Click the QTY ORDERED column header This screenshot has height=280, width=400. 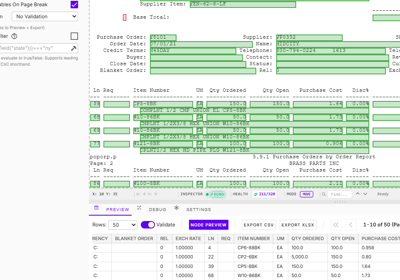[308, 238]
